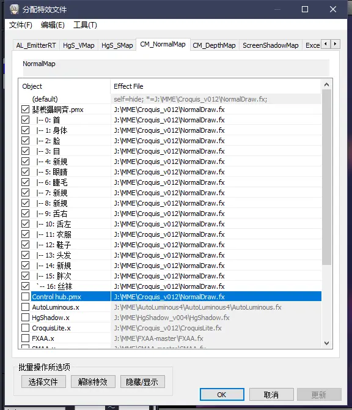Open the 工具(T) menu
352x410 pixels.
(x=85, y=25)
